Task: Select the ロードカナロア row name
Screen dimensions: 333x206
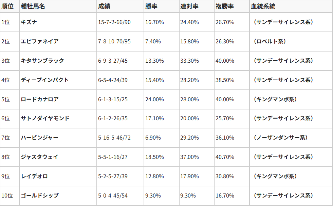Action: tap(39, 99)
